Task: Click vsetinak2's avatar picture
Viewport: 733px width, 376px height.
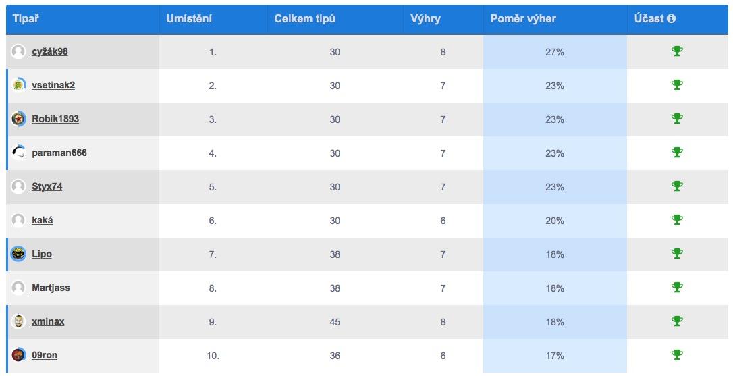Action: [19, 85]
